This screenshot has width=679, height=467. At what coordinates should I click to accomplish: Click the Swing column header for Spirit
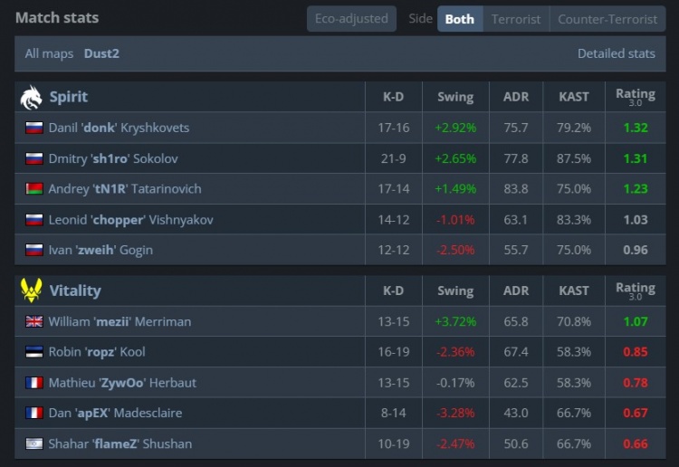(455, 97)
